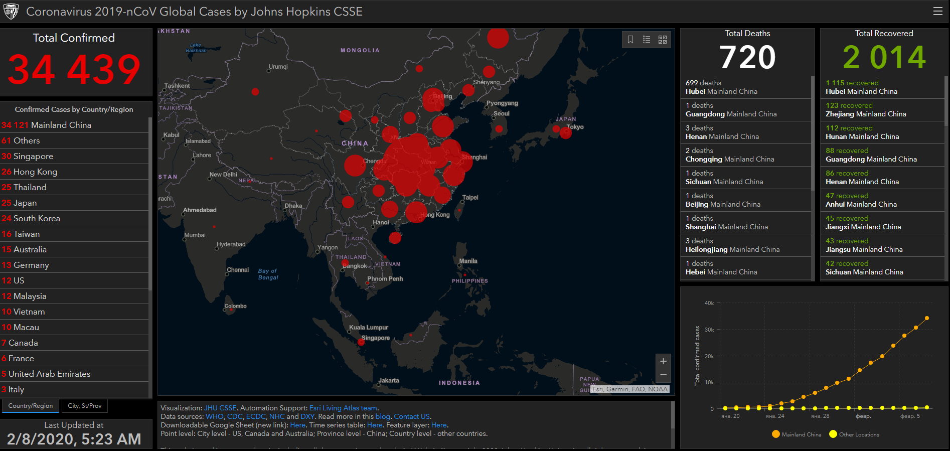Zoom in the map with plus button

pyautogui.click(x=663, y=361)
